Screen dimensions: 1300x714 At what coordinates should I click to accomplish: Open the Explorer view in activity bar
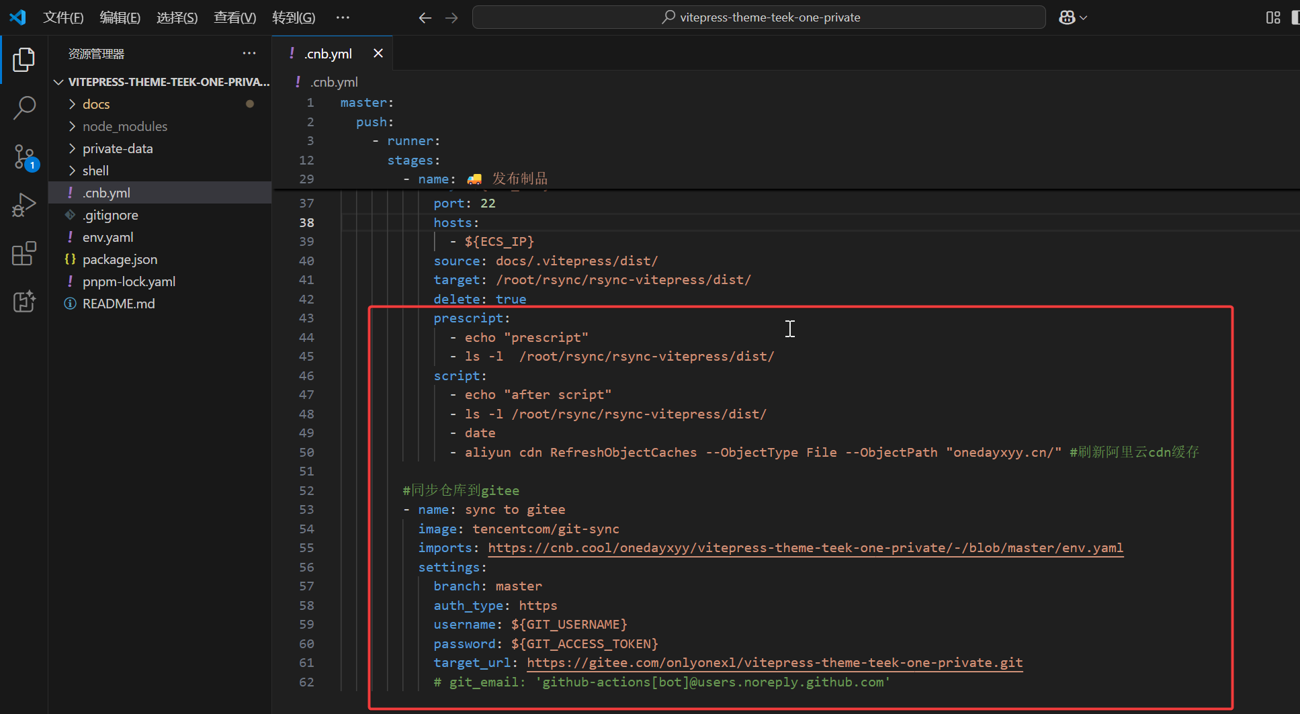(24, 60)
